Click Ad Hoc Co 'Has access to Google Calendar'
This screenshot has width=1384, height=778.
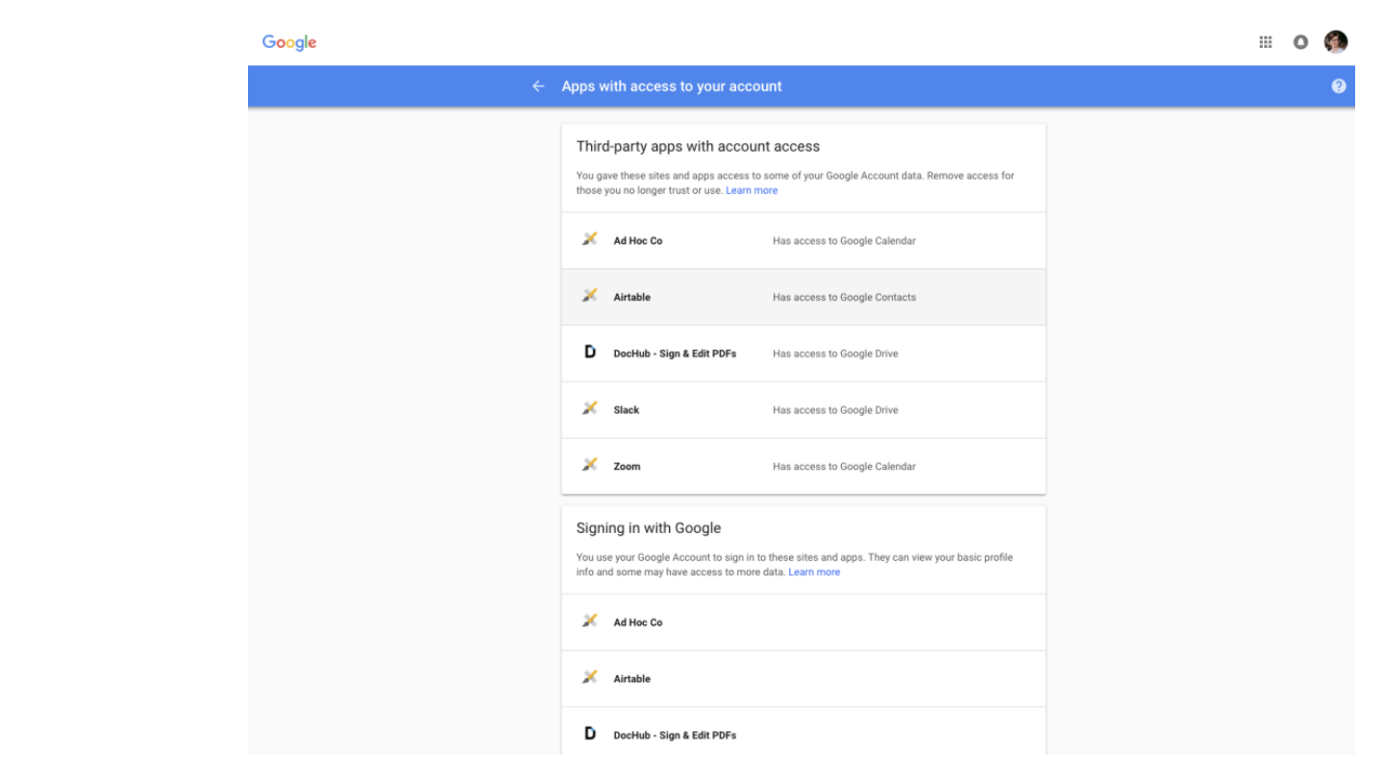pyautogui.click(x=844, y=241)
